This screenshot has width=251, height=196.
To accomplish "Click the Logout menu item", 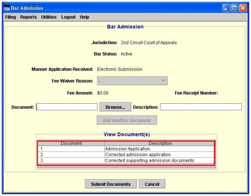I will click(x=68, y=17).
